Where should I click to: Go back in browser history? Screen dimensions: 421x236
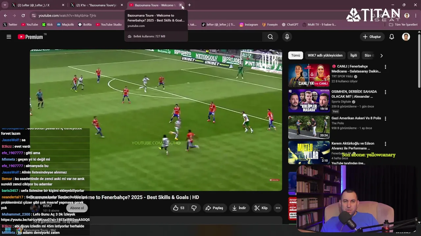click(5, 15)
